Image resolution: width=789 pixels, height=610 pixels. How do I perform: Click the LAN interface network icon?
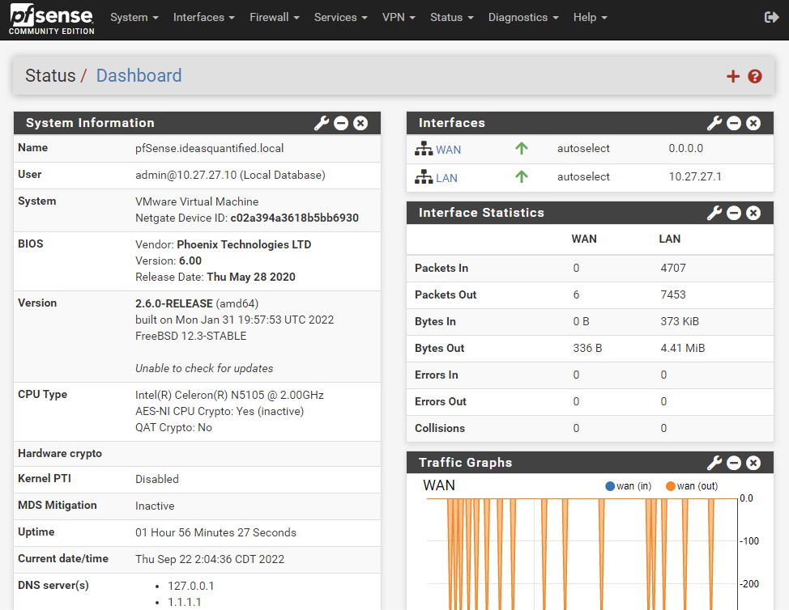[x=425, y=176]
